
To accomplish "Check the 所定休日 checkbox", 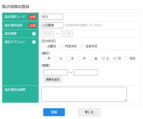I will pos(62,46).
